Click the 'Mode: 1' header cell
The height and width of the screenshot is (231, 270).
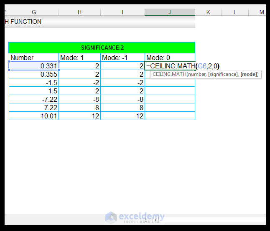79,58
